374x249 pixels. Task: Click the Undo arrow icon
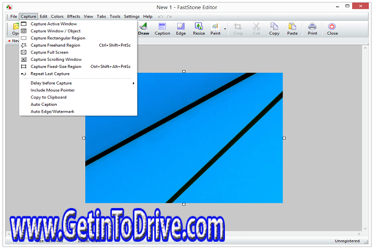click(161, 17)
